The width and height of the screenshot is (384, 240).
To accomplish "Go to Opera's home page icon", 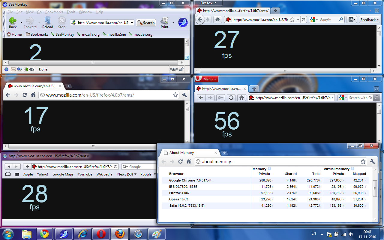I will [x=241, y=98].
